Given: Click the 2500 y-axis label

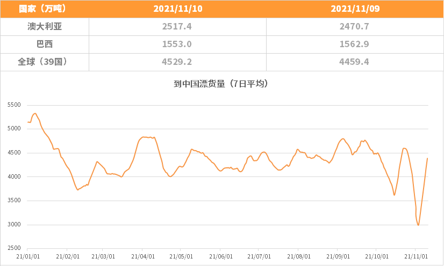Looking at the screenshot, I should pos(14,248).
